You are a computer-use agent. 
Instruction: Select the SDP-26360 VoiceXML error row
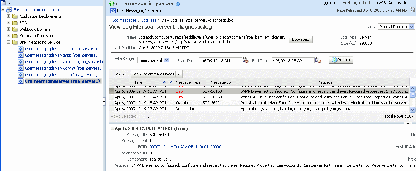coord(259,97)
